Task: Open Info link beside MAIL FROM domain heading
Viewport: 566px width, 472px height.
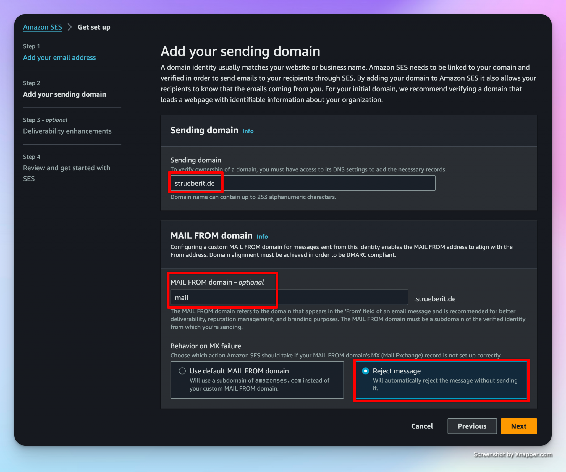Action: [262, 237]
